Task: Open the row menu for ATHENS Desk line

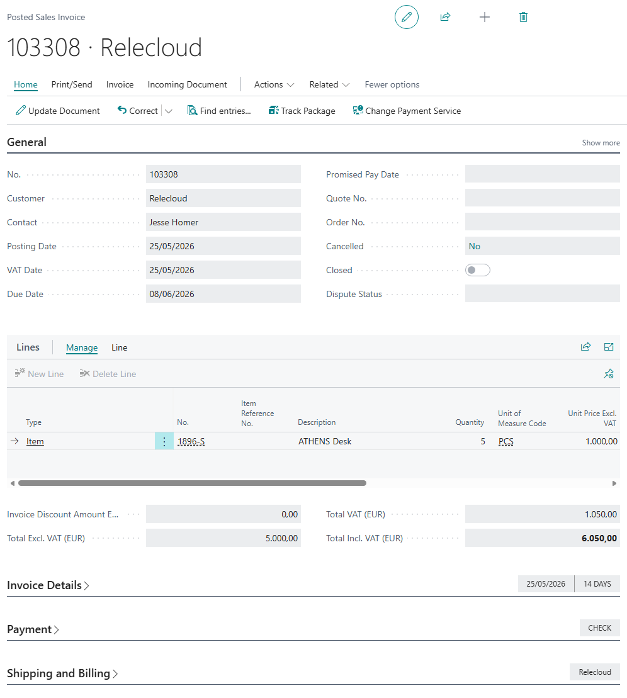Action: (164, 441)
